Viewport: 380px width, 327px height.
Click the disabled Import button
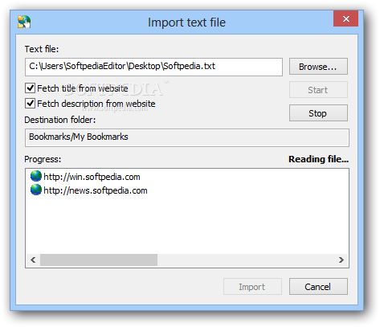[252, 287]
